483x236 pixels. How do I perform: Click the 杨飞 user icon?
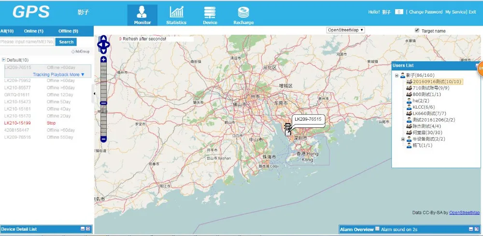[x=409, y=145]
